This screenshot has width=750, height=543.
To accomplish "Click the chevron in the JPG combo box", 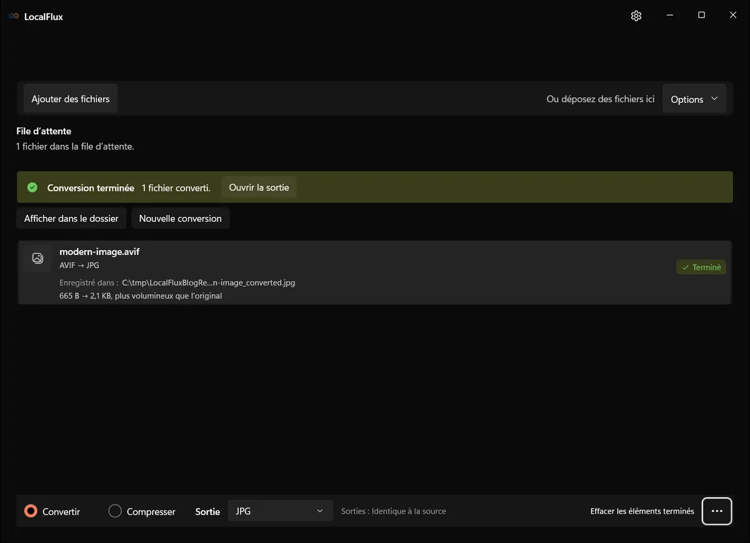I will click(x=320, y=511).
